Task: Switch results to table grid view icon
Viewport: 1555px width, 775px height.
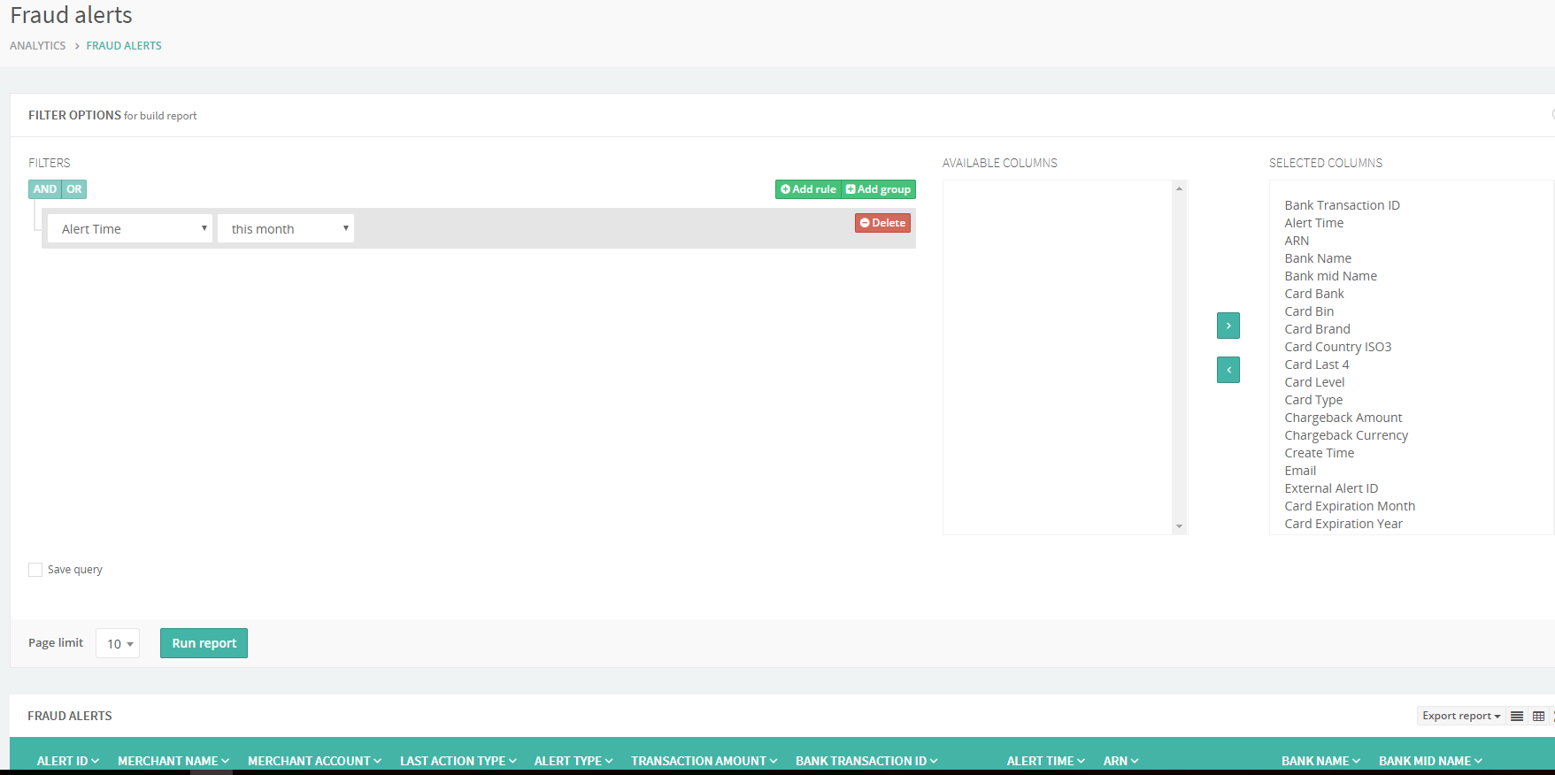Action: [1539, 716]
